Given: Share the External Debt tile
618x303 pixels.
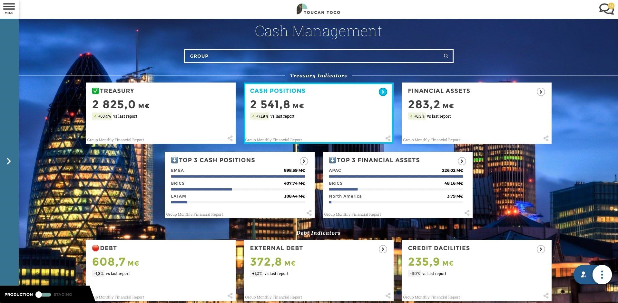Looking at the screenshot, I should point(388,296).
